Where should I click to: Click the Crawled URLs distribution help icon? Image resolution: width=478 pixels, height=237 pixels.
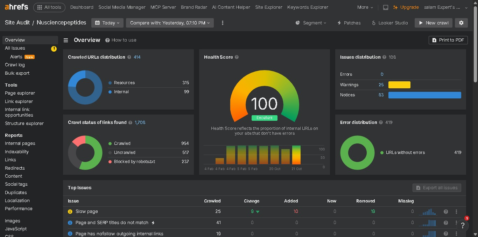[x=129, y=57]
